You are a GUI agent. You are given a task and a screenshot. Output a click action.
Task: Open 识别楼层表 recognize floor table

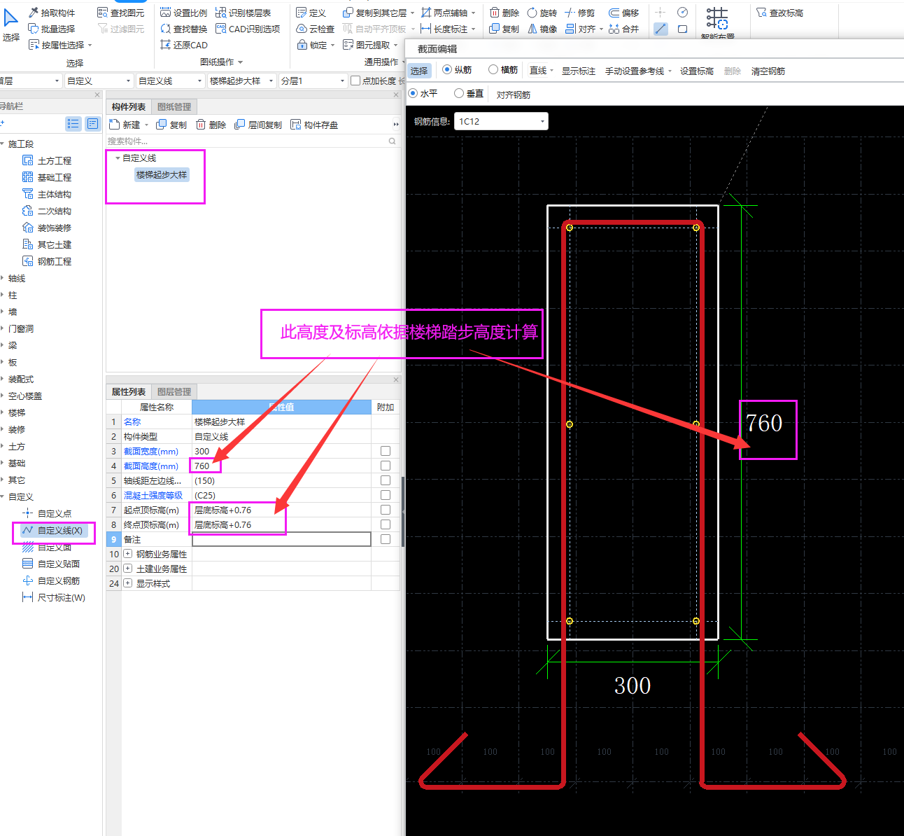click(x=243, y=13)
